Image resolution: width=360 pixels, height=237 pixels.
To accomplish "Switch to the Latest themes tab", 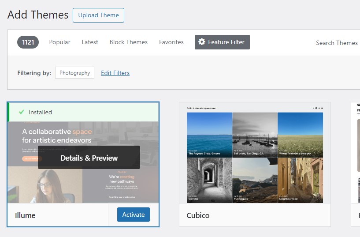I will pos(90,42).
